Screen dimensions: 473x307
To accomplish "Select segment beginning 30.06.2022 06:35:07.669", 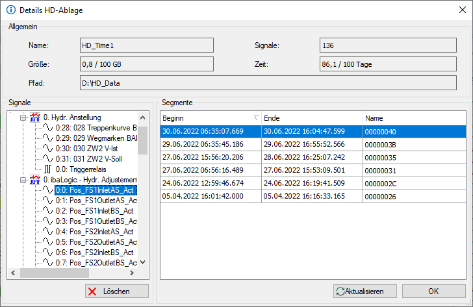I will 313,131.
